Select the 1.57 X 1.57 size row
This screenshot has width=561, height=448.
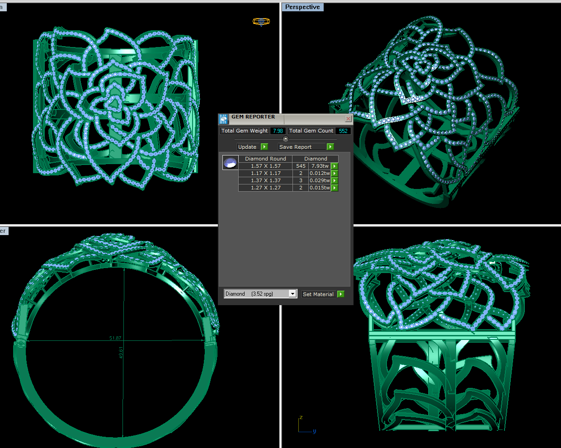tap(266, 166)
